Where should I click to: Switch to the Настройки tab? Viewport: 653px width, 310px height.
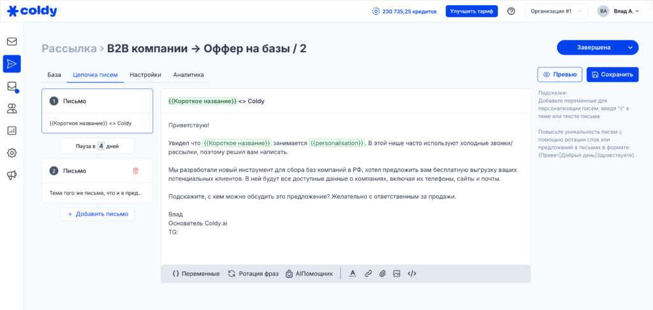(x=145, y=75)
